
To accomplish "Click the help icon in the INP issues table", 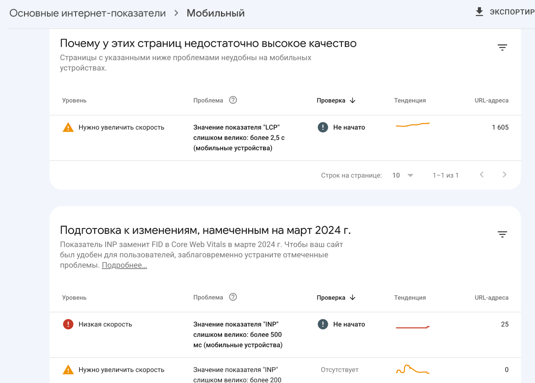I will point(233,297).
